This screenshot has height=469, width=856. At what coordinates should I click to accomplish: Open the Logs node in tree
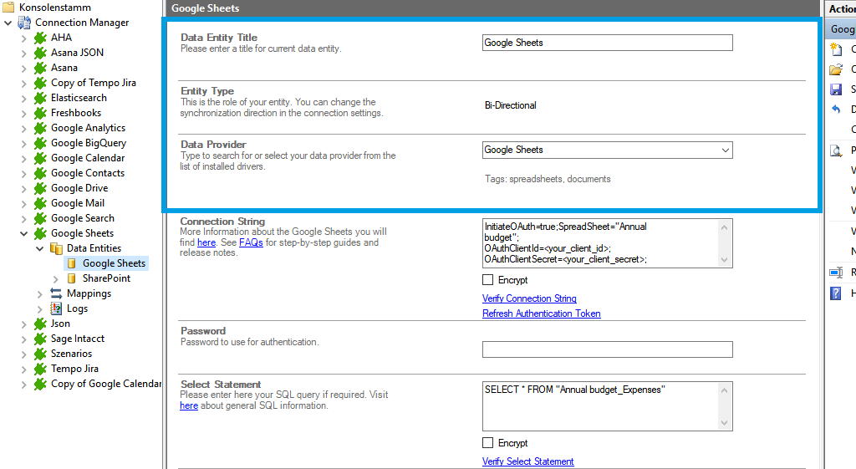coord(77,308)
